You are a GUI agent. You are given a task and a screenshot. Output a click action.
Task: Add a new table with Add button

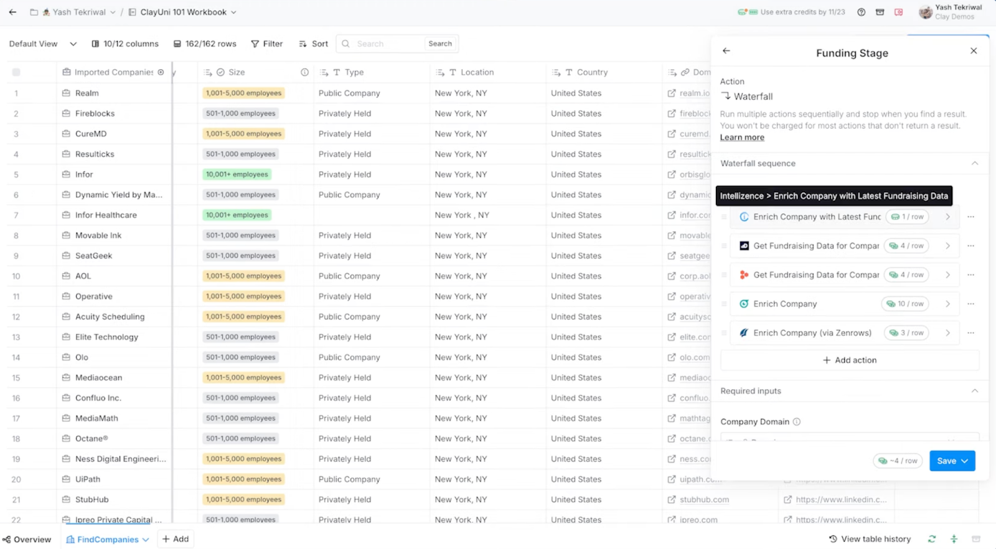pyautogui.click(x=176, y=539)
